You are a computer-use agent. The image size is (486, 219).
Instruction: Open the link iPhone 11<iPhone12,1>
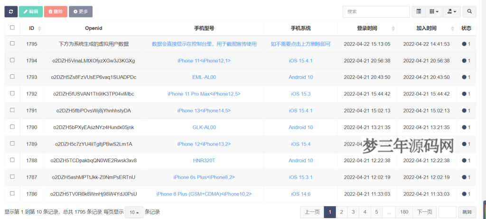tap(204, 61)
